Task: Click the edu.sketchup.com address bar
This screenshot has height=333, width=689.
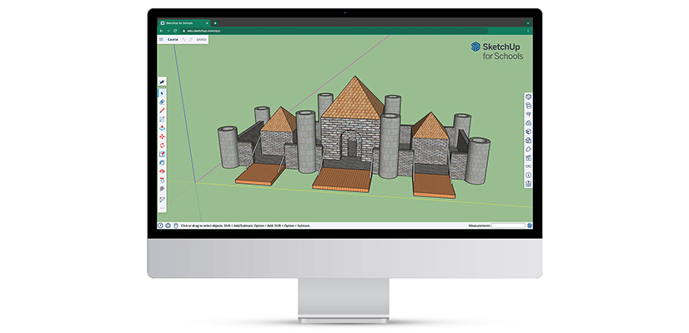Action: (x=334, y=31)
